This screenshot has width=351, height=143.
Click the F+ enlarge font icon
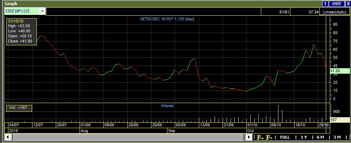coord(260,137)
